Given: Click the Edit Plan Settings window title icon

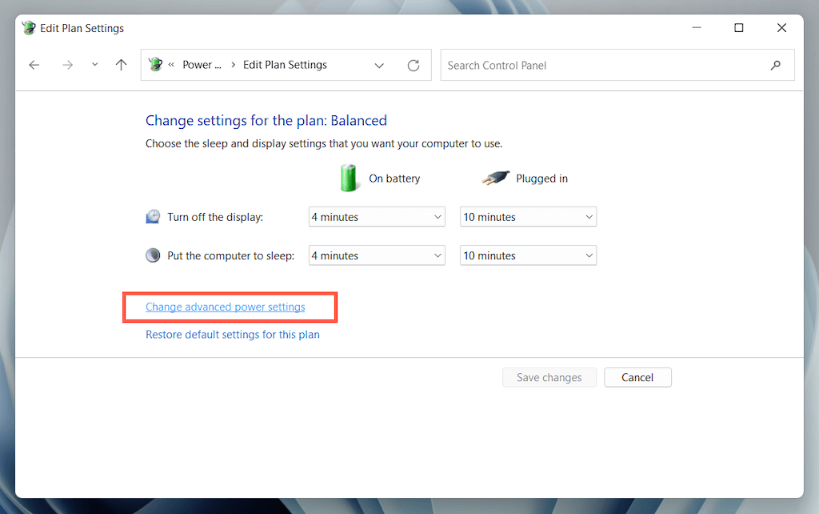Looking at the screenshot, I should coord(28,27).
